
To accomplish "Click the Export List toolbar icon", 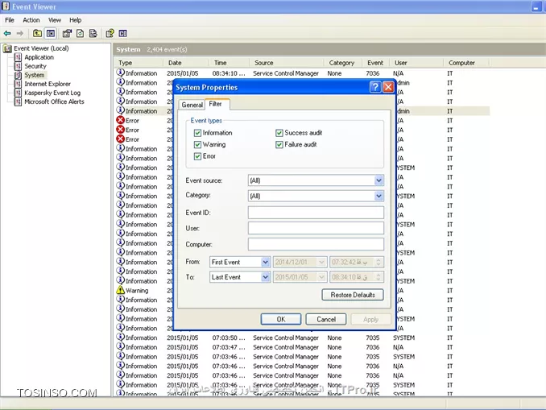I will [x=93, y=34].
